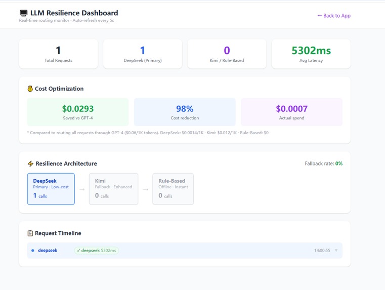Click the $0.0293 Saved vs GPT-4 tile
This screenshot has width=385, height=290.
78,112
